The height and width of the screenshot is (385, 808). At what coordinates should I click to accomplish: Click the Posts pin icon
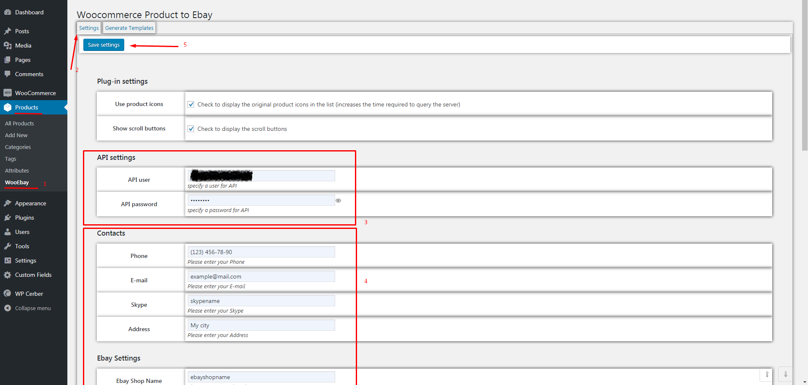(x=8, y=31)
